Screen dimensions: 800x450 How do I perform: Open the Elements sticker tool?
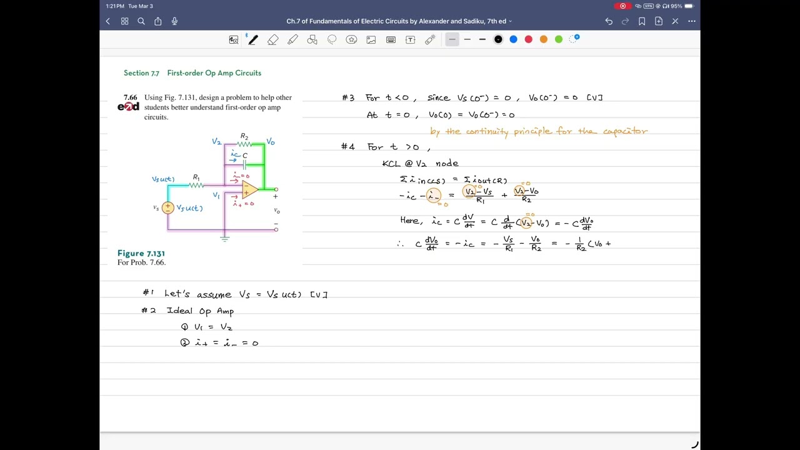(x=352, y=39)
